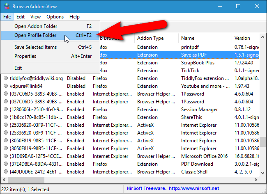Select the TickTick name cell

coord(190,71)
